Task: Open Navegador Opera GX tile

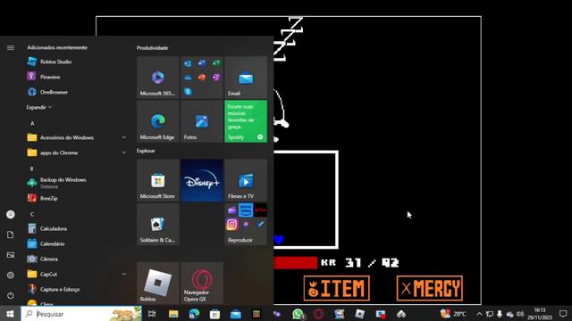Action: [x=202, y=283]
